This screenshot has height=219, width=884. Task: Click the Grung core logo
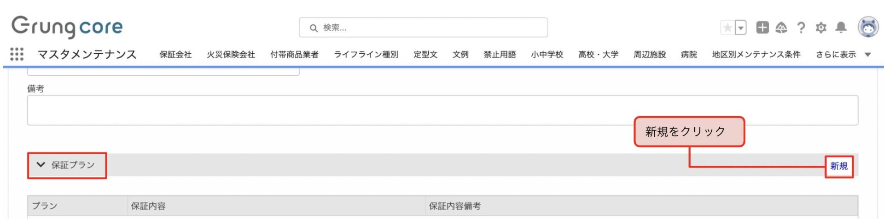[67, 27]
